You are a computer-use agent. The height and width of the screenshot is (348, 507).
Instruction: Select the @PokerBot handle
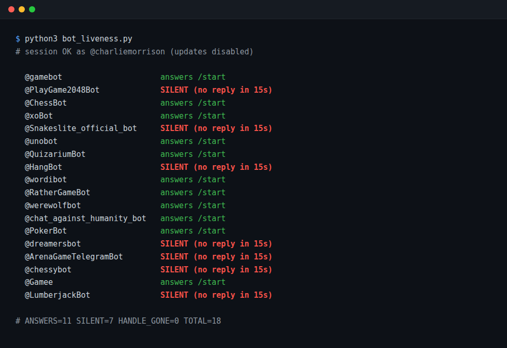pyautogui.click(x=46, y=231)
